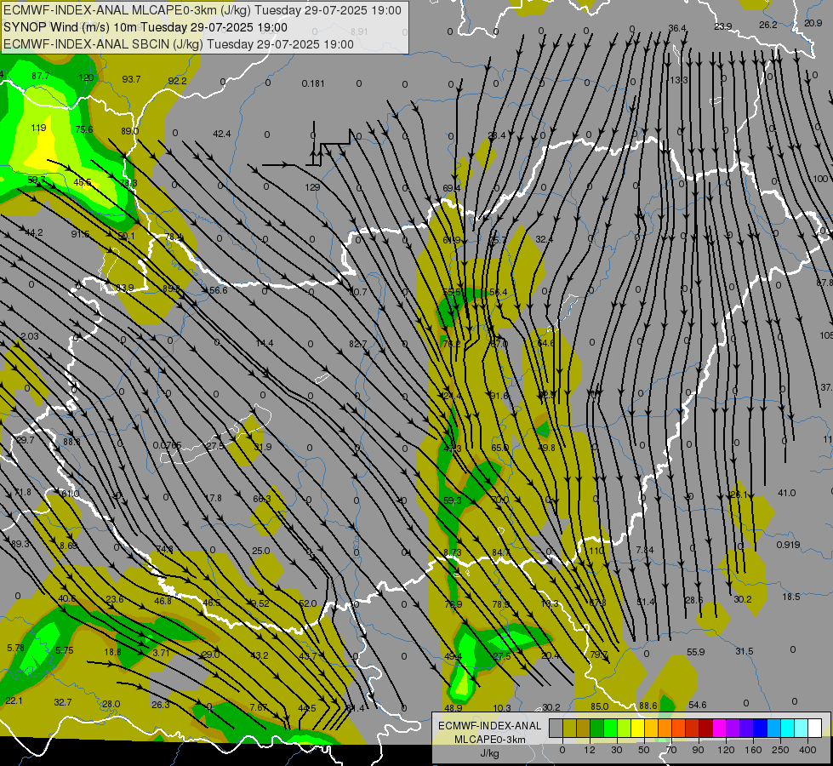Click the legend tick label 90
This screenshot has height=766, width=833.
click(698, 750)
